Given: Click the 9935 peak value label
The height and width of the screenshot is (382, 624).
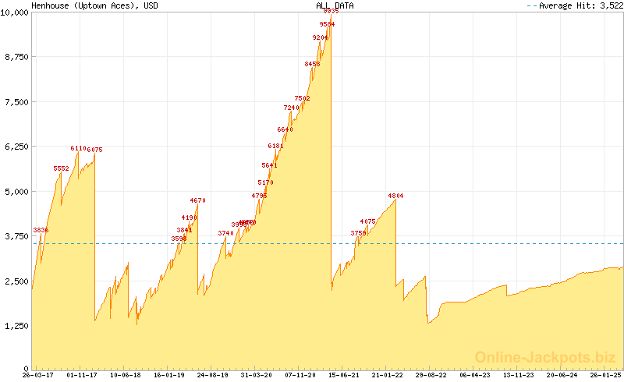Looking at the screenshot, I should (331, 12).
